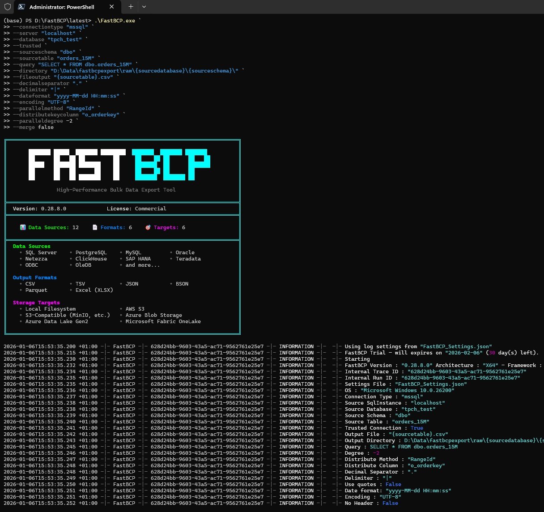The image size is (544, 512).
Task: Click the "FastBCP Trial – will expires on" log line
Action: pos(272,353)
